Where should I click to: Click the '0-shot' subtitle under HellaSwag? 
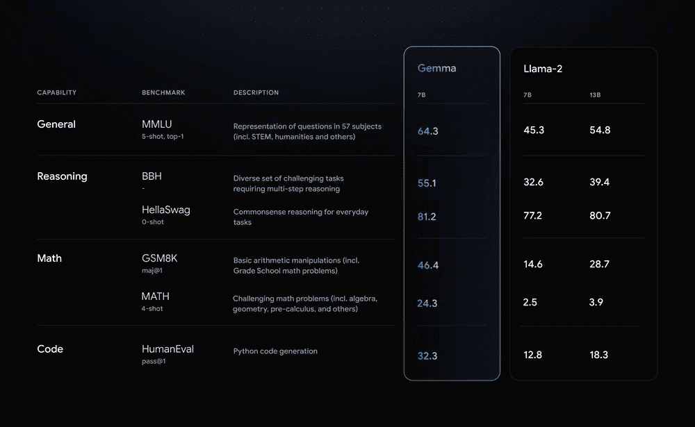click(153, 222)
